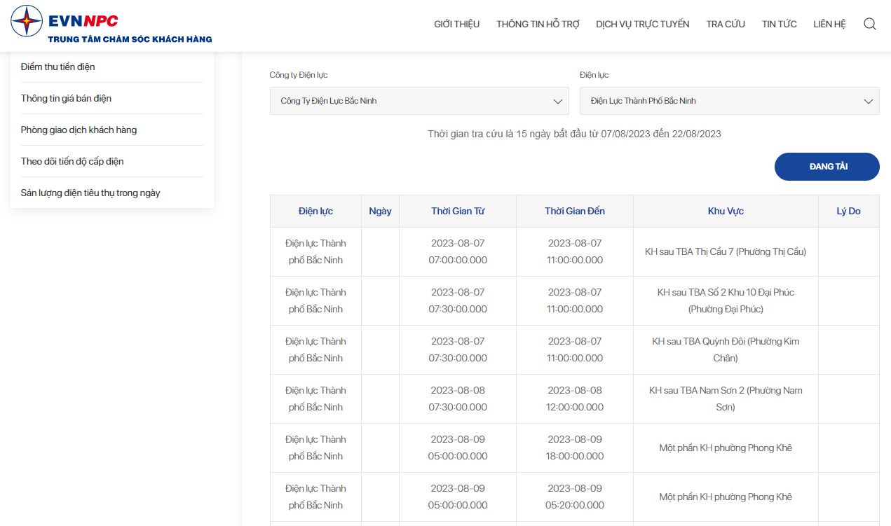
Task: Click the Đang Tải button
Action: pos(827,167)
